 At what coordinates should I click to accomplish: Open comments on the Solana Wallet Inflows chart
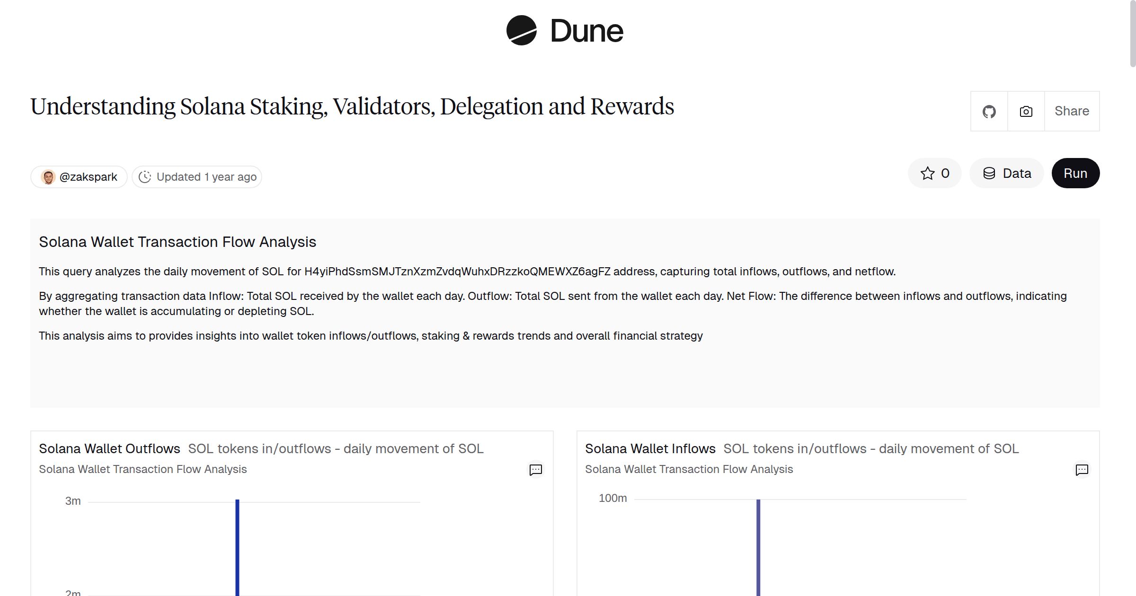click(x=1082, y=470)
